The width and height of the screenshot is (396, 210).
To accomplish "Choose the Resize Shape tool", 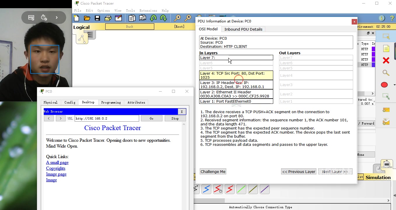I will click(386, 97).
